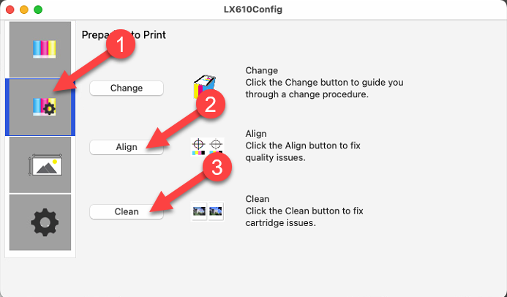Click the Change button

pos(127,89)
